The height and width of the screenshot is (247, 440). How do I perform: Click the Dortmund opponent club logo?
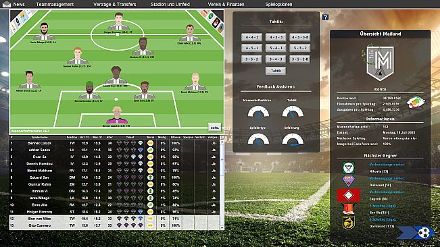click(348, 223)
